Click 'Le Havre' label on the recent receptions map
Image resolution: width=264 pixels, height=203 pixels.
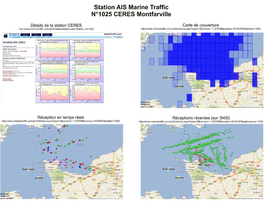(x=232, y=166)
